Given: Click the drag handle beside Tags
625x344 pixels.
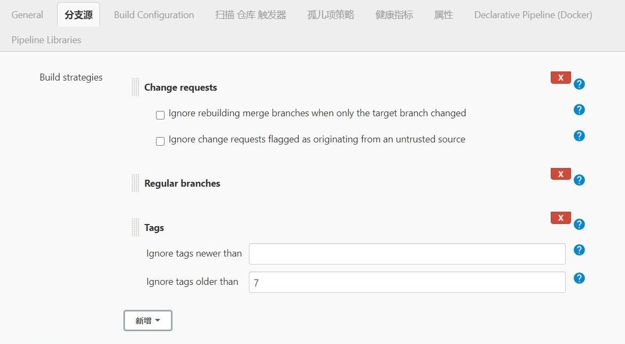Looking at the screenshot, I should (135, 227).
